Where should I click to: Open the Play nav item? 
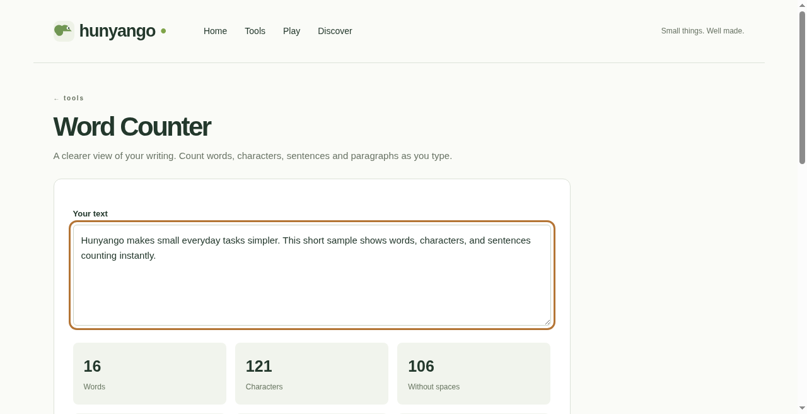click(291, 31)
